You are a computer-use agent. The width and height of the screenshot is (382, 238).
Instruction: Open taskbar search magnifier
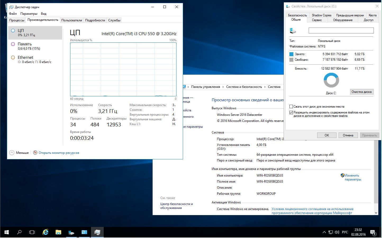click(19, 232)
